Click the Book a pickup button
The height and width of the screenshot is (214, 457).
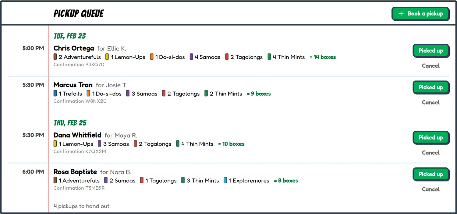tap(420, 14)
